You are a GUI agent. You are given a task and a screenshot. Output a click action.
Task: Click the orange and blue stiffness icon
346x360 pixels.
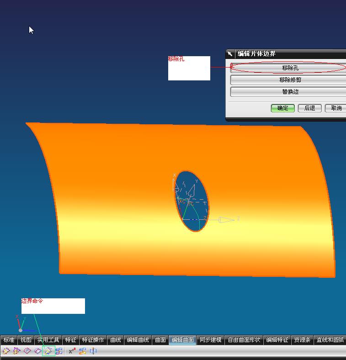[82, 351]
